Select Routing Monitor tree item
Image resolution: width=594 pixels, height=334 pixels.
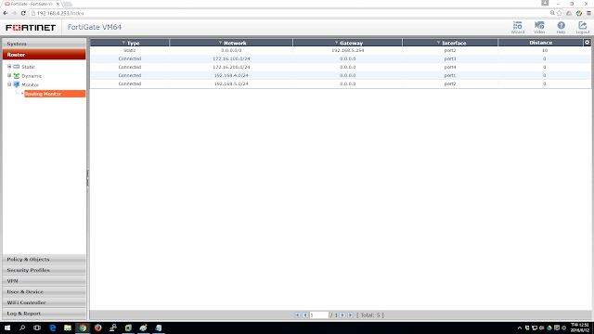[55, 94]
